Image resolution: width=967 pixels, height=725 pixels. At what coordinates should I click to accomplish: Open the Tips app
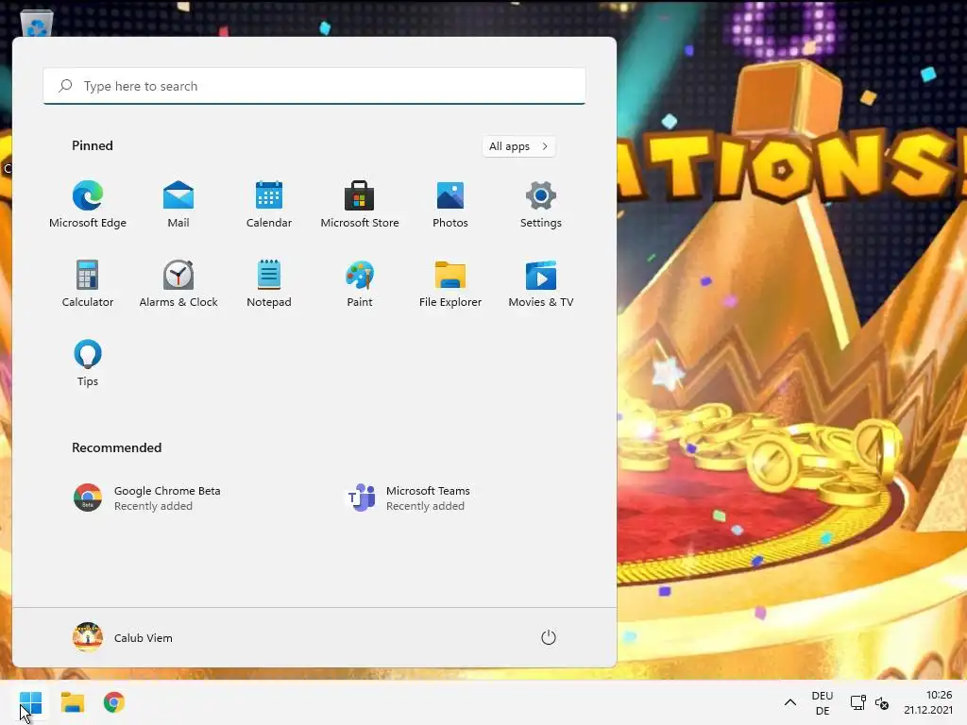click(x=88, y=363)
